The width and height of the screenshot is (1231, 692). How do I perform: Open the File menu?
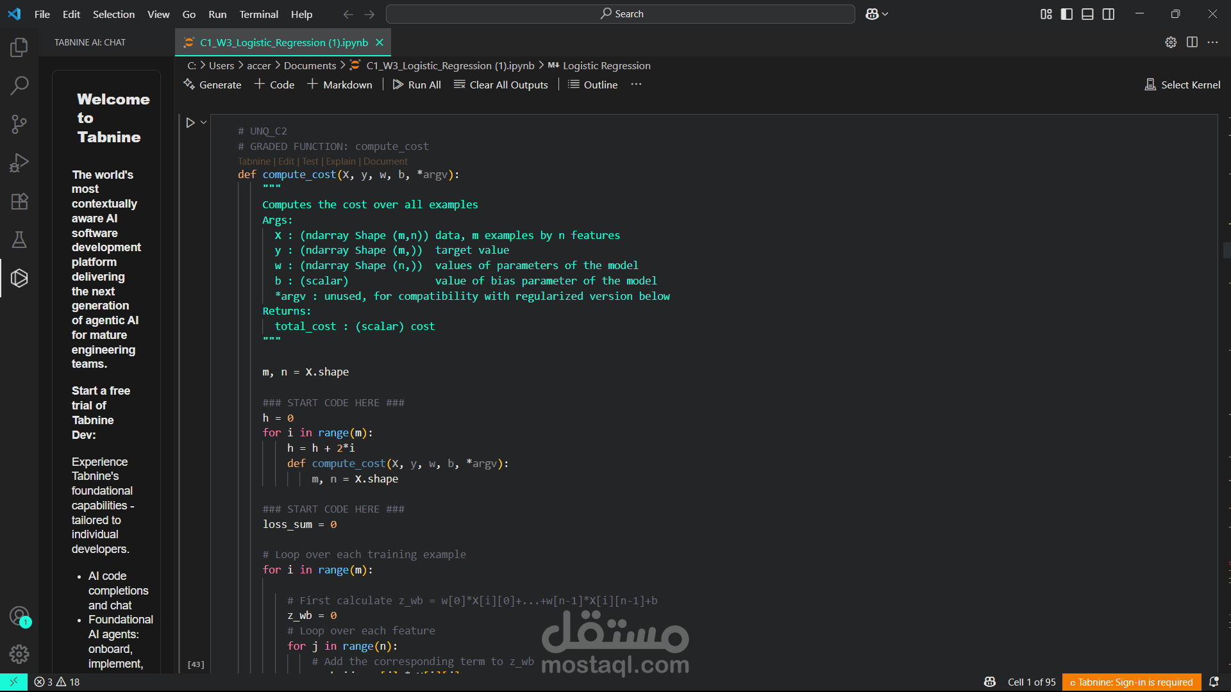pos(42,14)
